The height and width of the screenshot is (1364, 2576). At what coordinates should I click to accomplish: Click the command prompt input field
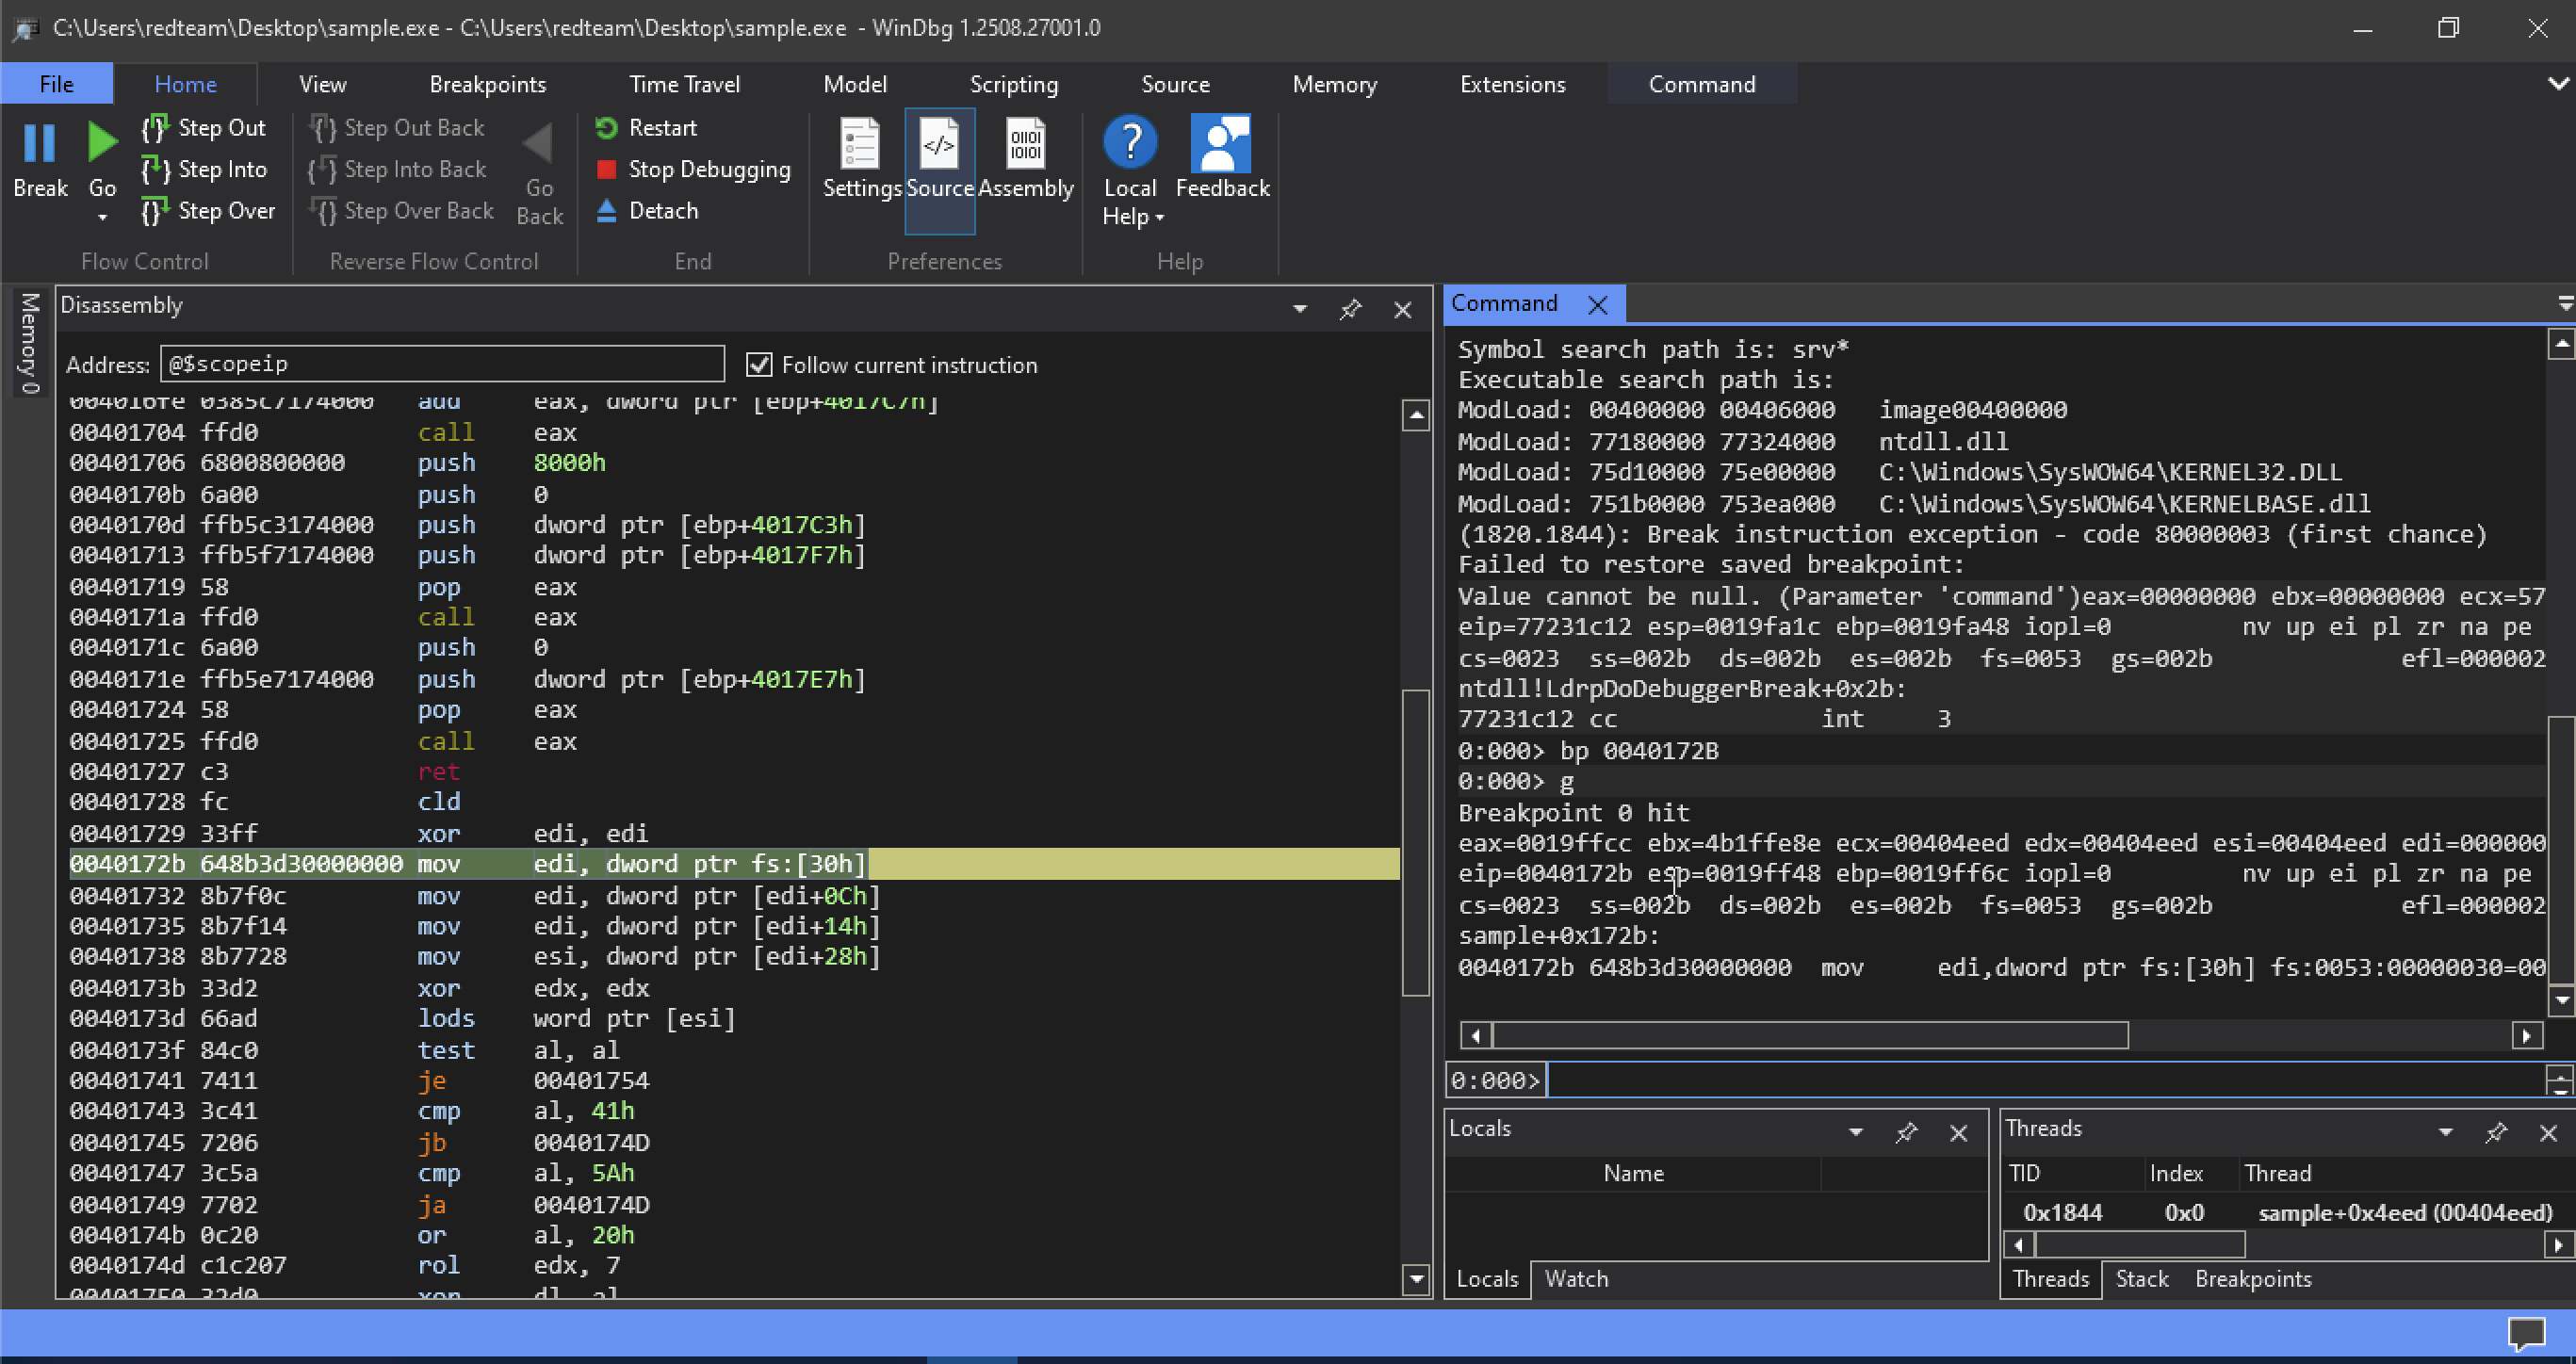tap(2045, 1080)
